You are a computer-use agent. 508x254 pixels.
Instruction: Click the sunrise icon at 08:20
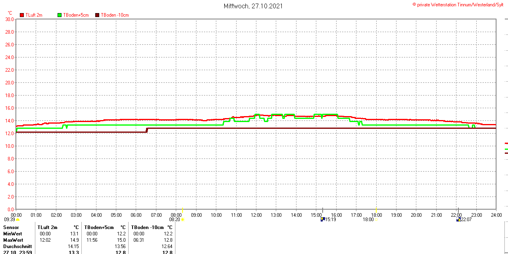pos(183,219)
